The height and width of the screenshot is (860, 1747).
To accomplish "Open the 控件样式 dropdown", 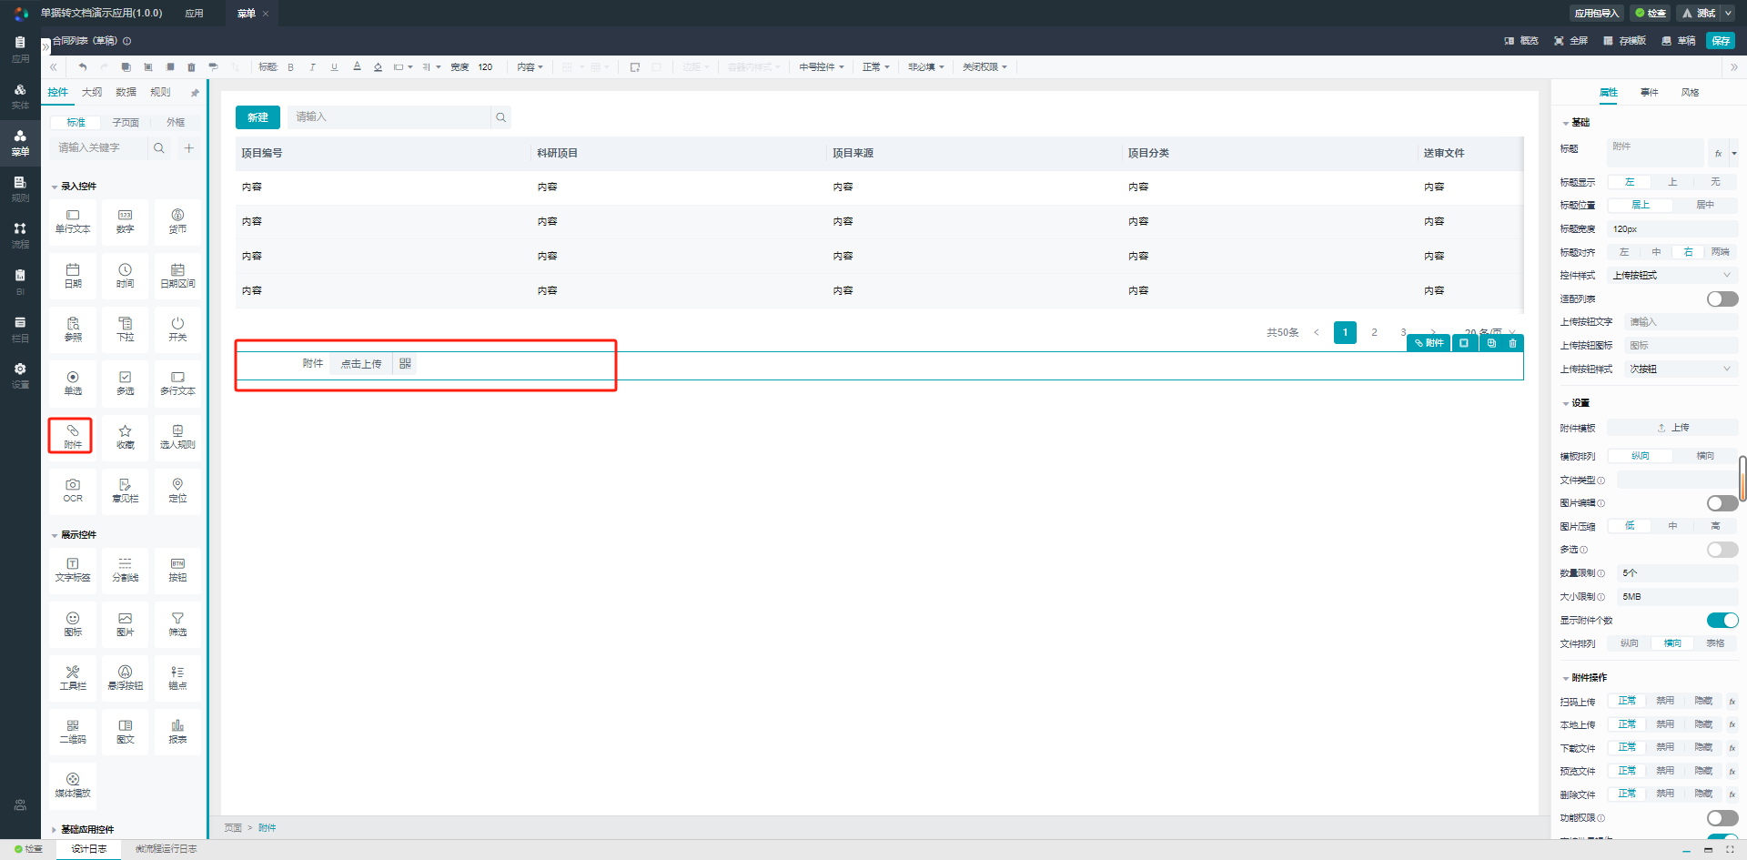I will (x=1671, y=276).
